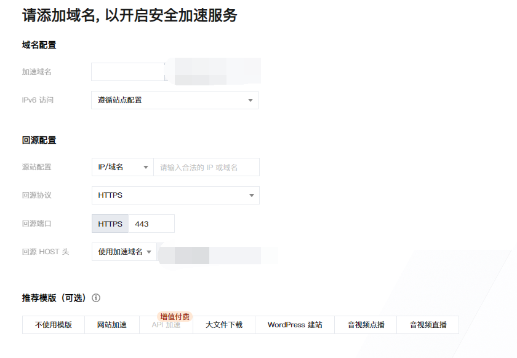Select the 不使用模版 template option
Image resolution: width=517 pixels, height=358 pixels.
coord(54,325)
